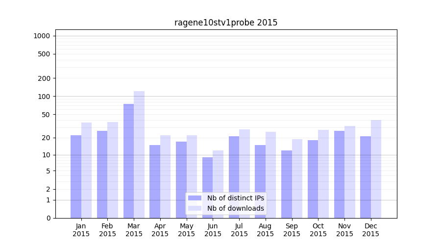Screen dimensions: 441x245
Task: Pick the Feb 2015 downloads bar
Action: point(113,170)
